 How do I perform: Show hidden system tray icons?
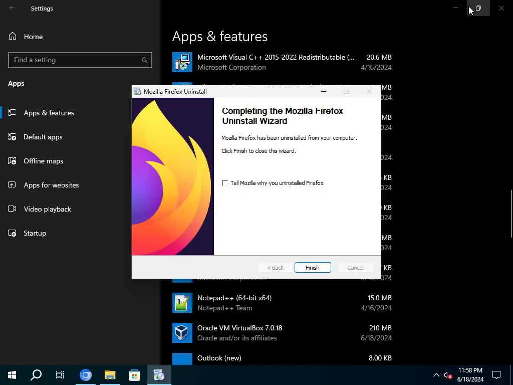(436, 375)
